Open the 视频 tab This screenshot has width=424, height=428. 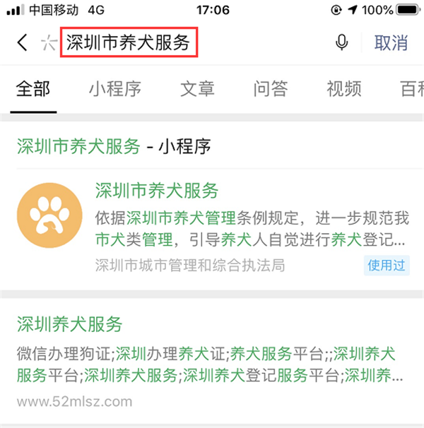coord(344,89)
